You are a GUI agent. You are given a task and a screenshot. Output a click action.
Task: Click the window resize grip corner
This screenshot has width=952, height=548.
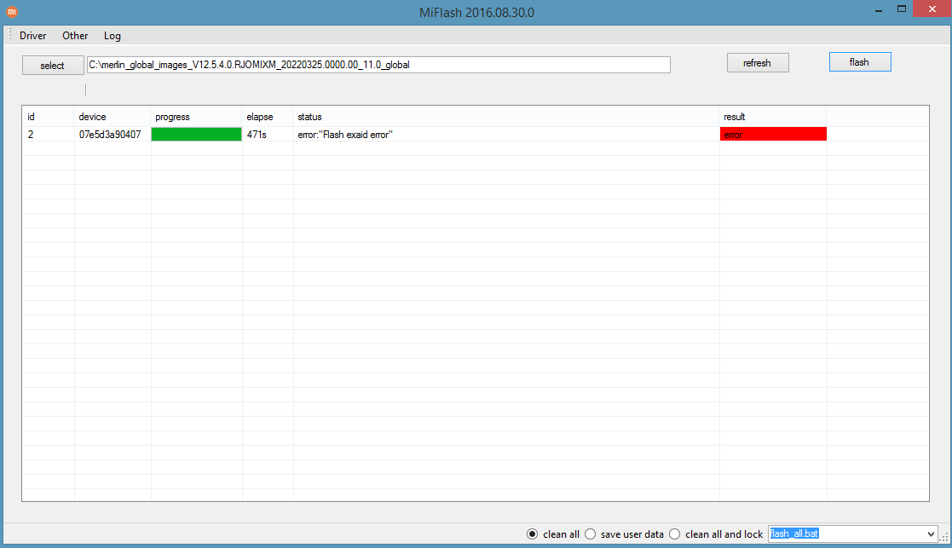(944, 537)
